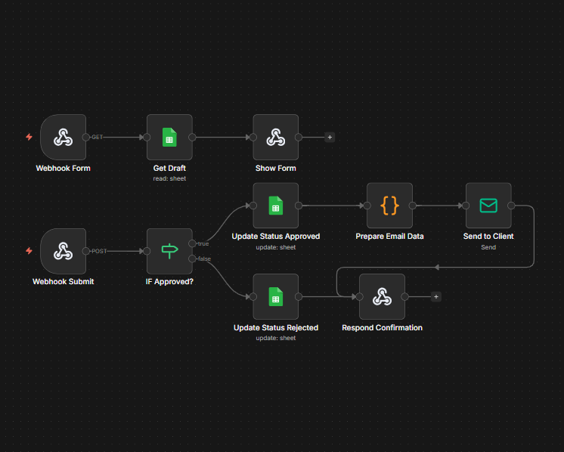Click the trigger bolt beside Webhook Submit
The image size is (564, 452).
tap(29, 251)
